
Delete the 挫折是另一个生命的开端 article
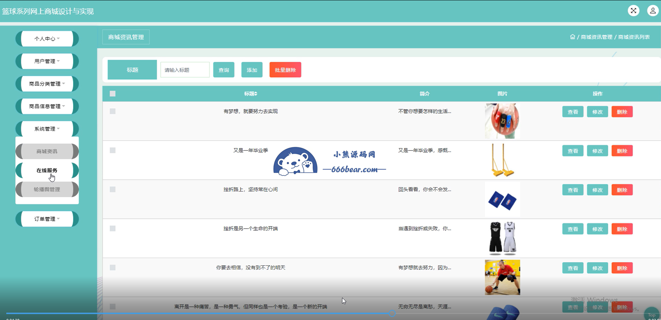click(622, 229)
